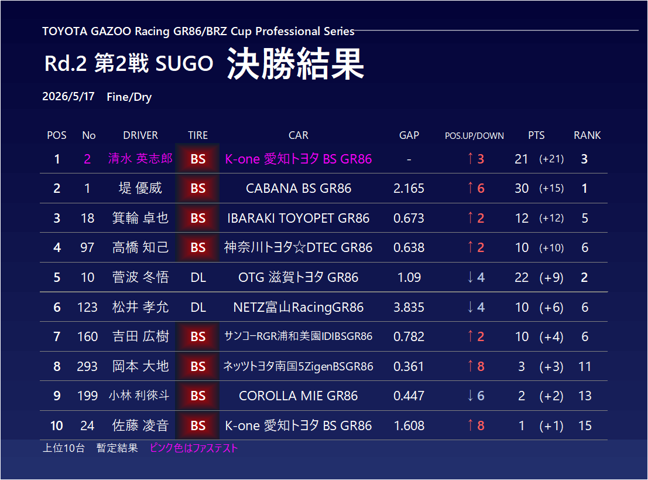The height and width of the screenshot is (480, 648).
Task: Click the large 決勝結果 title
Action: pyautogui.click(x=296, y=63)
